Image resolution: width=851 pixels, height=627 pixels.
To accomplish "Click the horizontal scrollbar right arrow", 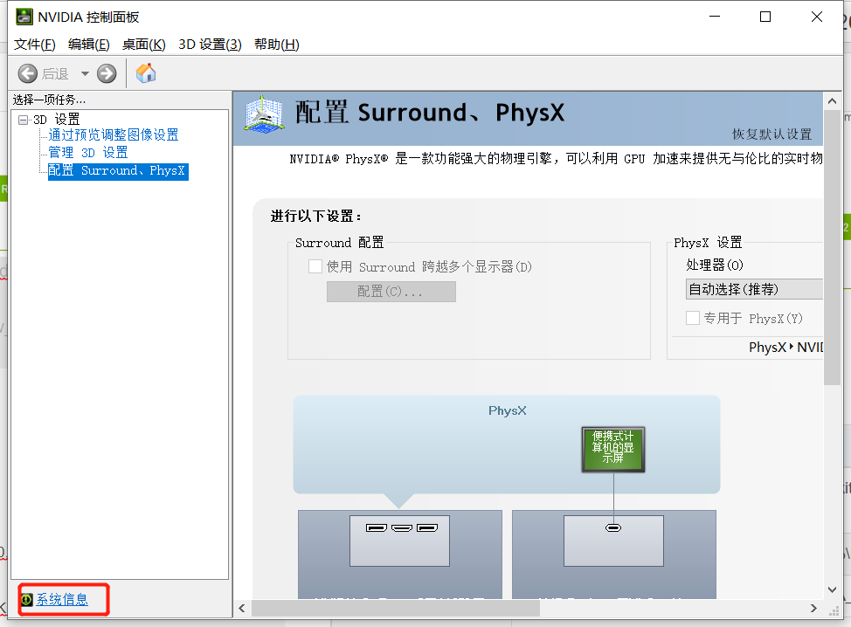I will (813, 608).
